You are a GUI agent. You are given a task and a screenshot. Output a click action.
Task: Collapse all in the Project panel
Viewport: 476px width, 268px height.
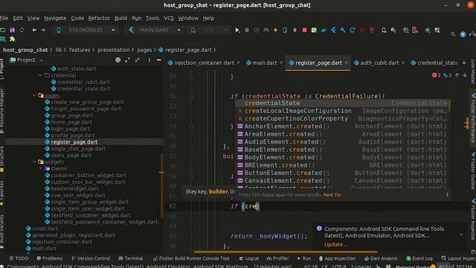coord(137,60)
